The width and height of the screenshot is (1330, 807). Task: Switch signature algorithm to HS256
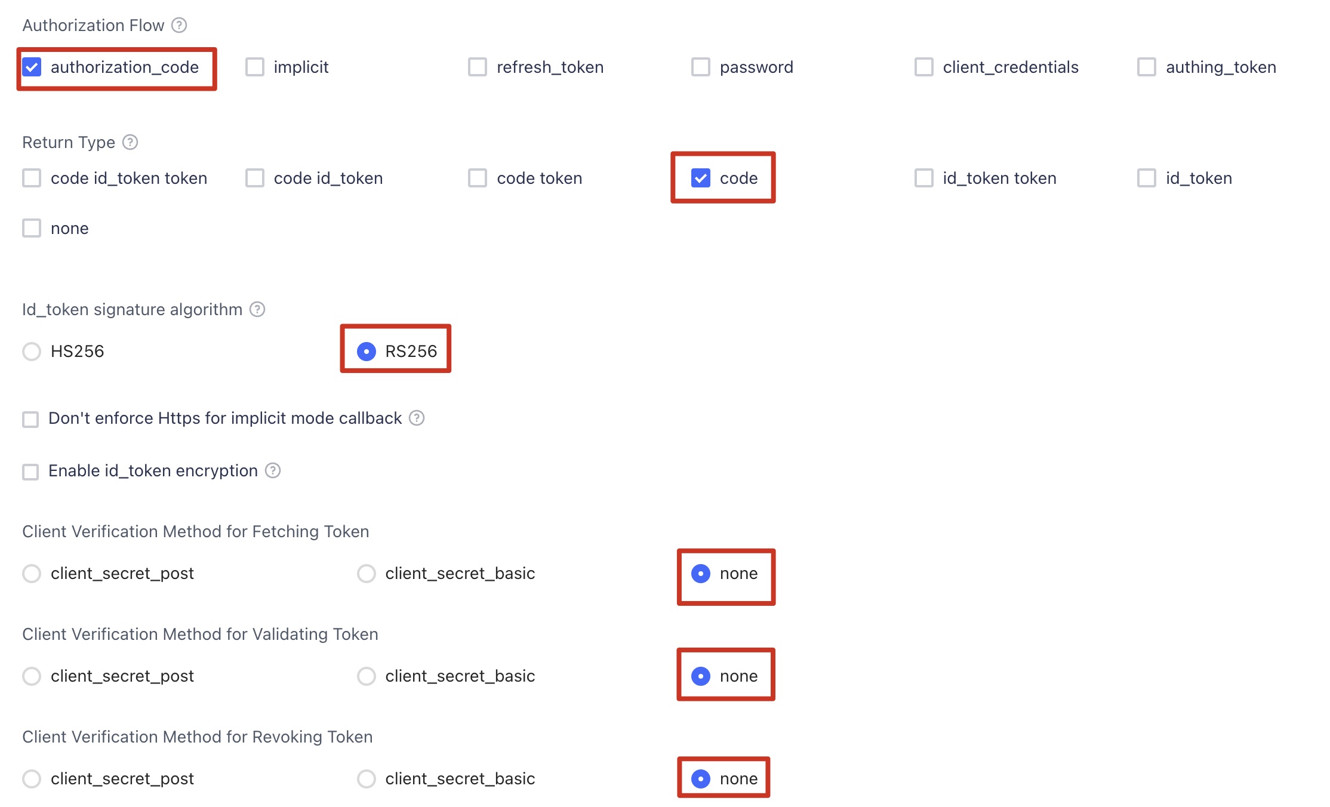[x=31, y=351]
